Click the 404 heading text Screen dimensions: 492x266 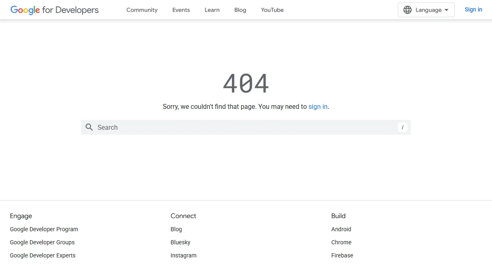246,83
